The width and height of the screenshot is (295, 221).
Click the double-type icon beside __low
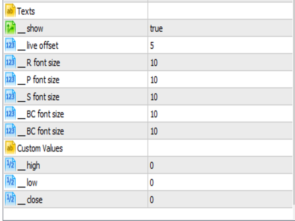[x=10, y=182]
